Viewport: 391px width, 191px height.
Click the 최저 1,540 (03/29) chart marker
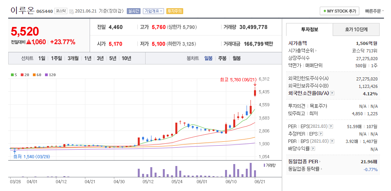(31, 157)
